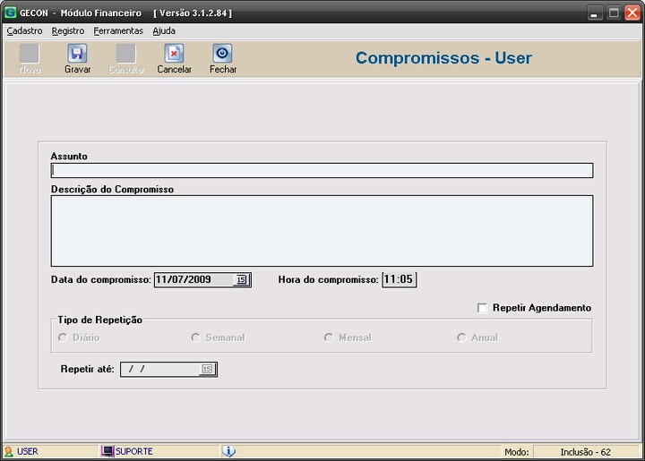Click the disabled Consultar toolbar button
Image resolution: width=645 pixels, height=461 pixels.
tap(126, 59)
